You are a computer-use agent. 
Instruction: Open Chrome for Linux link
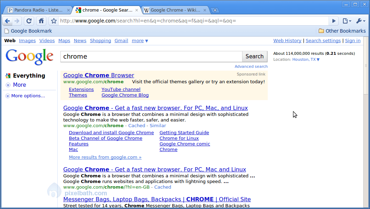(x=179, y=138)
